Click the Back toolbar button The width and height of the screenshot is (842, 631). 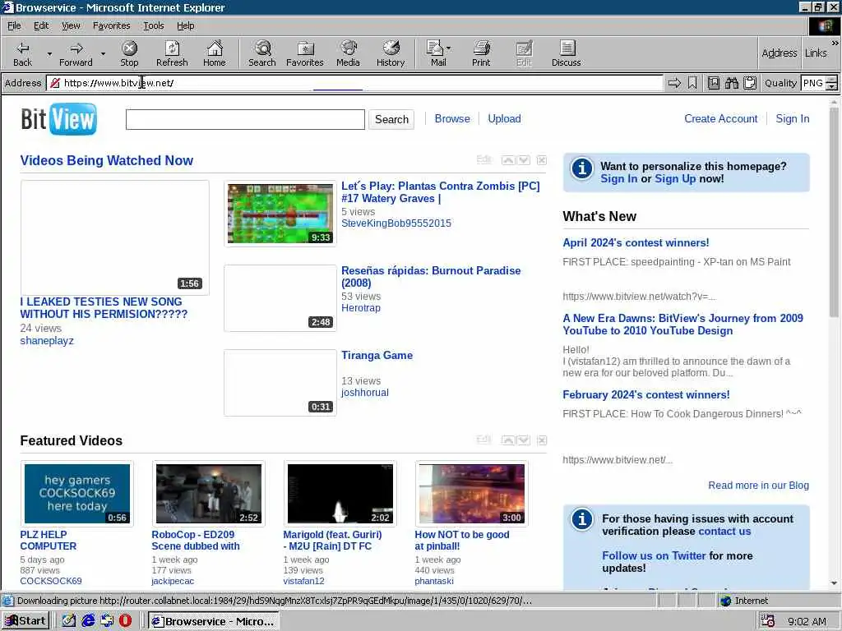(x=22, y=53)
